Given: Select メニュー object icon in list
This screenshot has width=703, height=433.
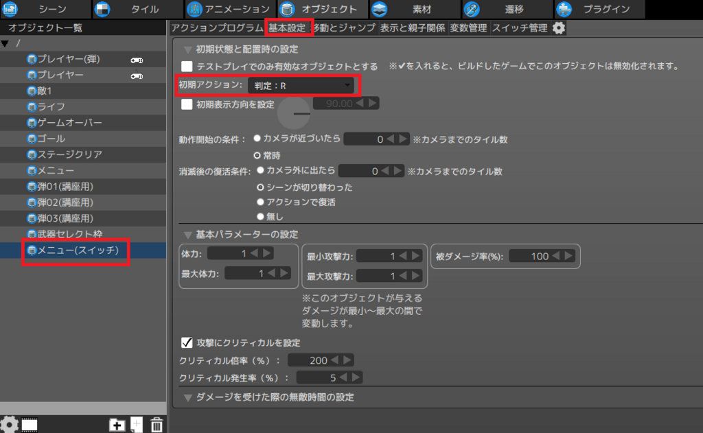Looking at the screenshot, I should (32, 171).
